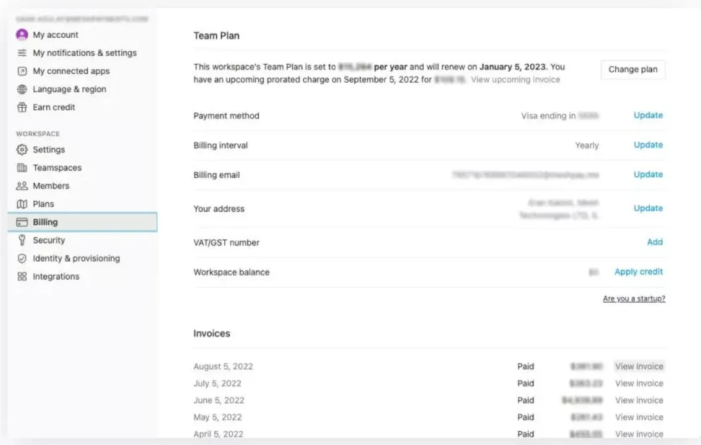View invoice for June 5, 2022

(x=639, y=401)
